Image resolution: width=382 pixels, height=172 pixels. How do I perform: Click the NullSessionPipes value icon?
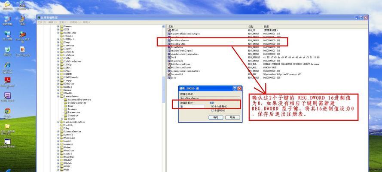[169, 64]
